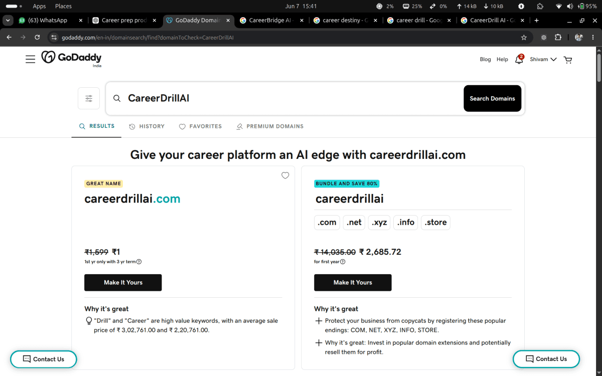This screenshot has height=376, width=602.
Task: Click Make It Yours for the bundle
Action: [x=353, y=282]
